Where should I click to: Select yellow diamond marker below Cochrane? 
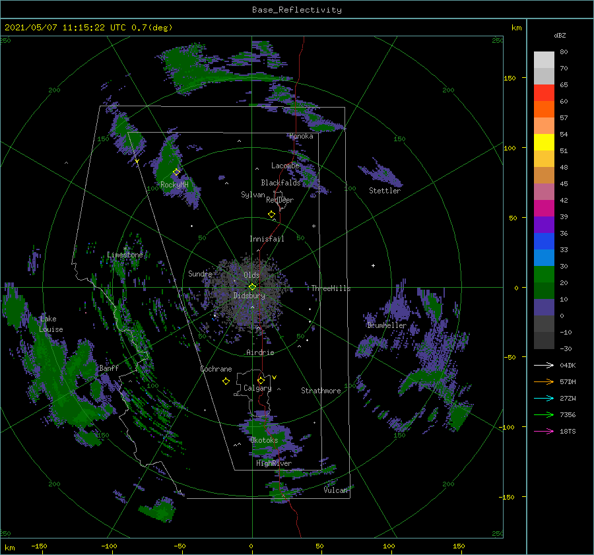(226, 381)
